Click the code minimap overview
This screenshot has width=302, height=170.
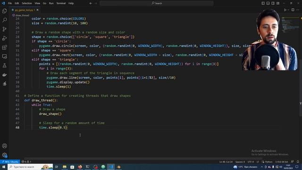(x=290, y=25)
